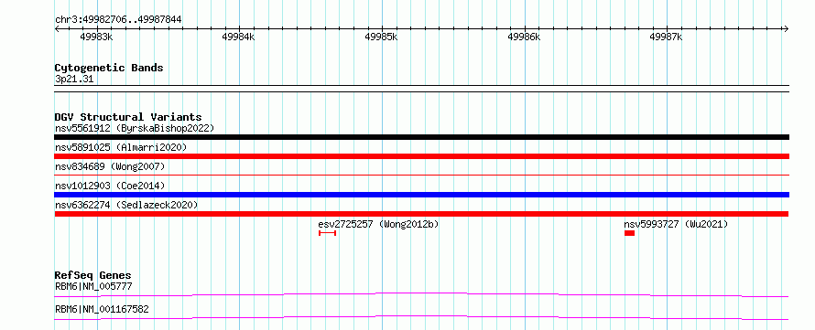Click the Cytogenetic Bands track title

point(109,68)
